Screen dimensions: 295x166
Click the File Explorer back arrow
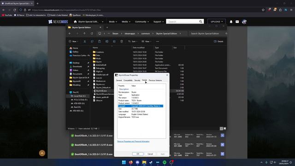(x=70, y=34)
